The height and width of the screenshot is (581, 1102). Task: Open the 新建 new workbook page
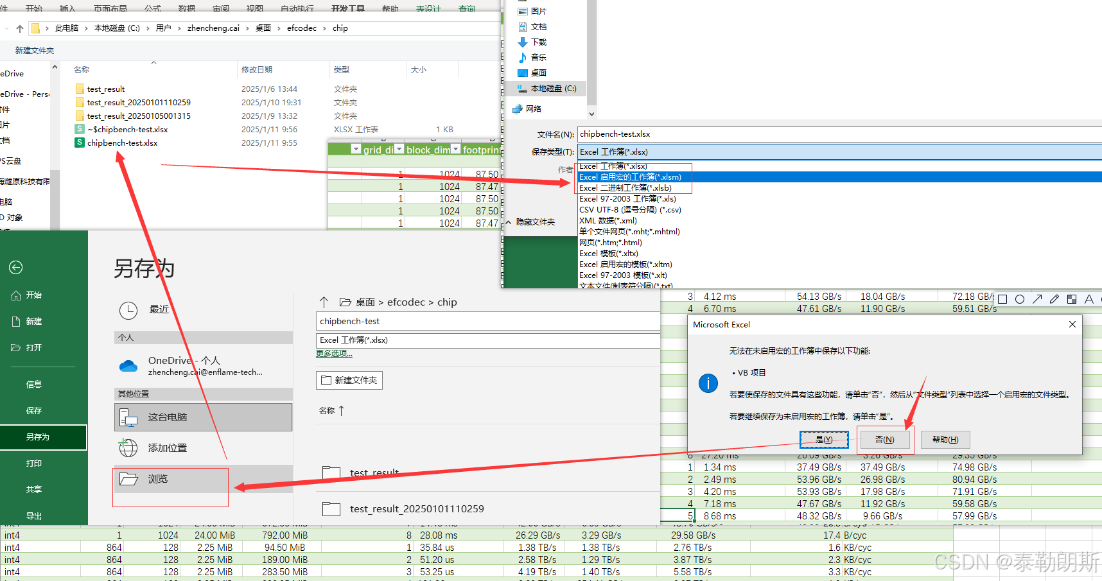27,322
